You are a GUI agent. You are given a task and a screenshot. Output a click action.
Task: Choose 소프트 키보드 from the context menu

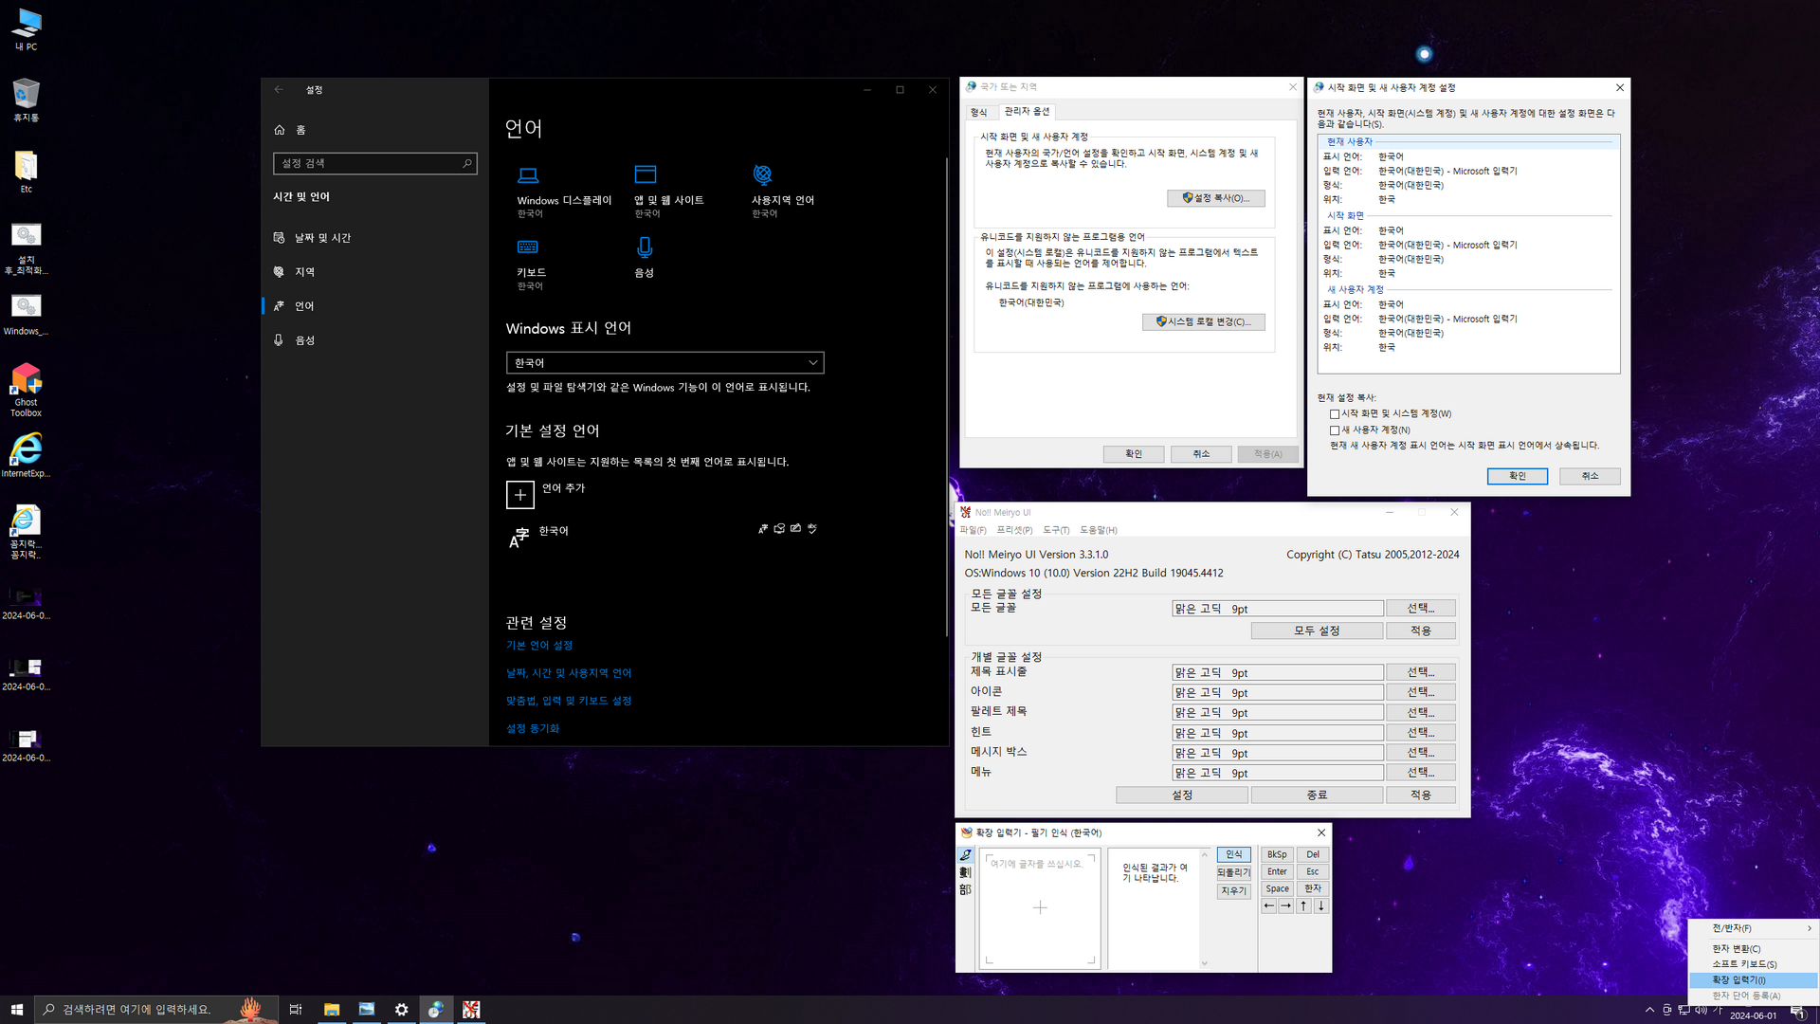(1744, 964)
